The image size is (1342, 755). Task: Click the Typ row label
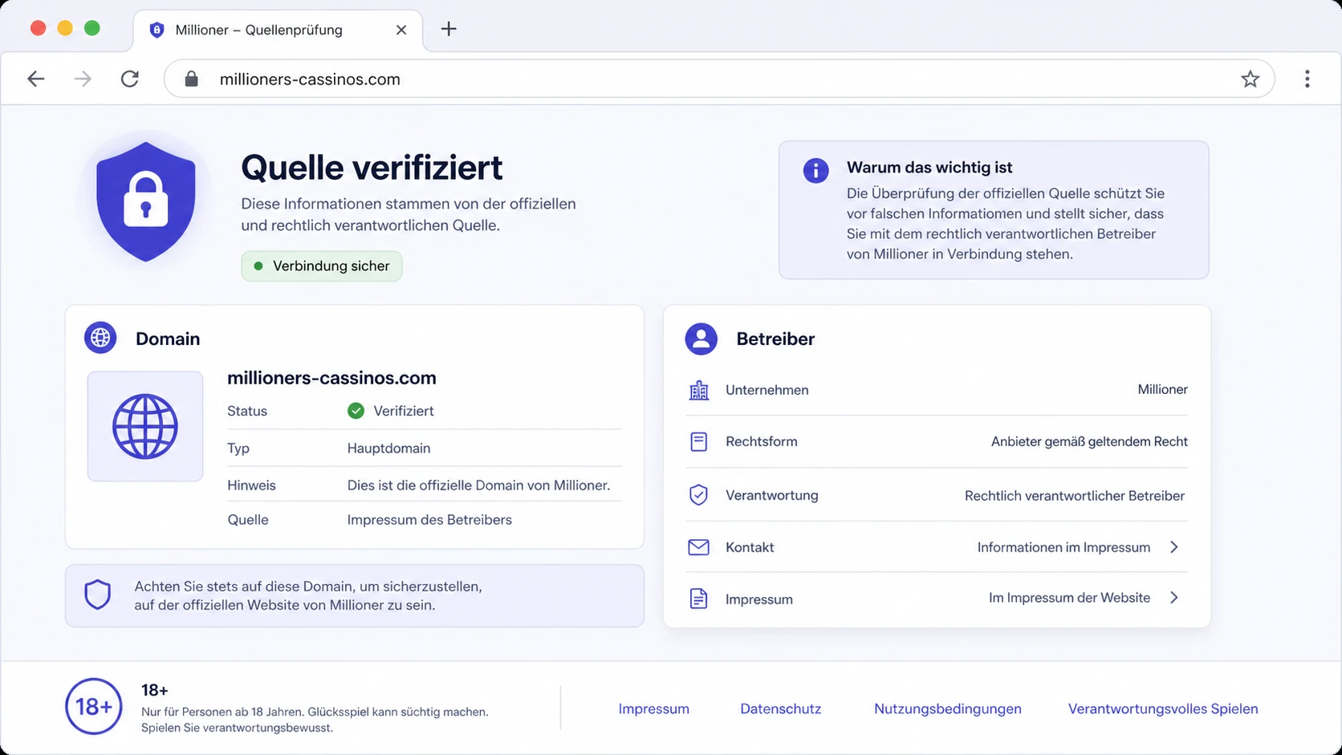(238, 448)
